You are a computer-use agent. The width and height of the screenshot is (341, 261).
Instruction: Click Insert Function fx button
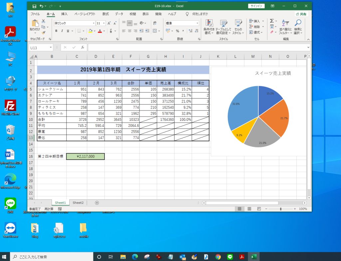83,47
